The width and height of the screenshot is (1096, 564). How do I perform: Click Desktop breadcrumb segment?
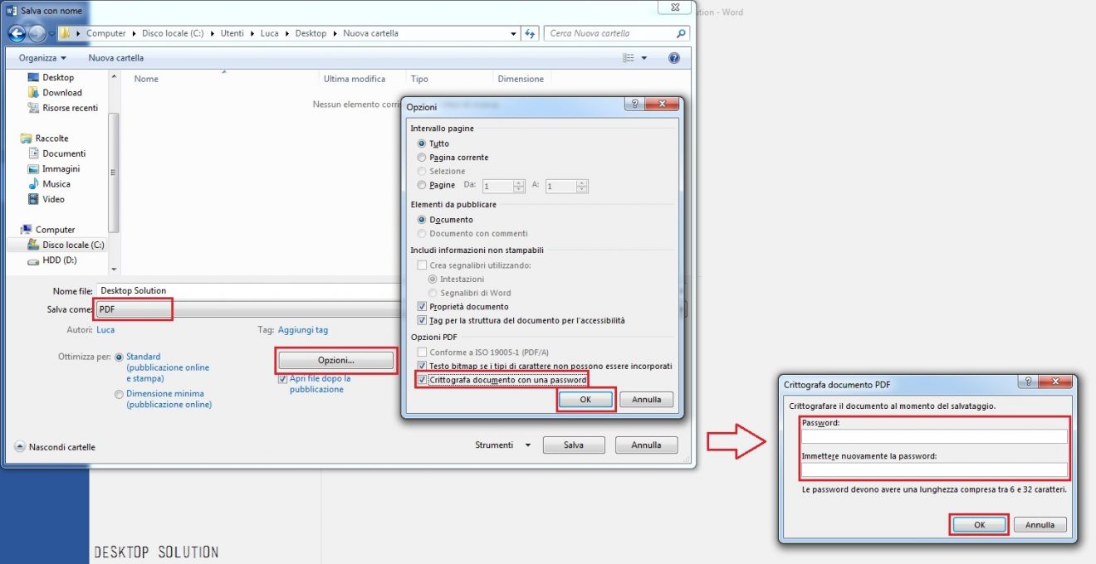[x=311, y=34]
